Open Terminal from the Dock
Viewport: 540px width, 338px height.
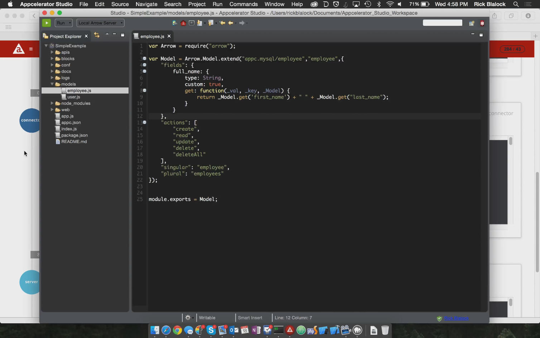tap(279, 330)
